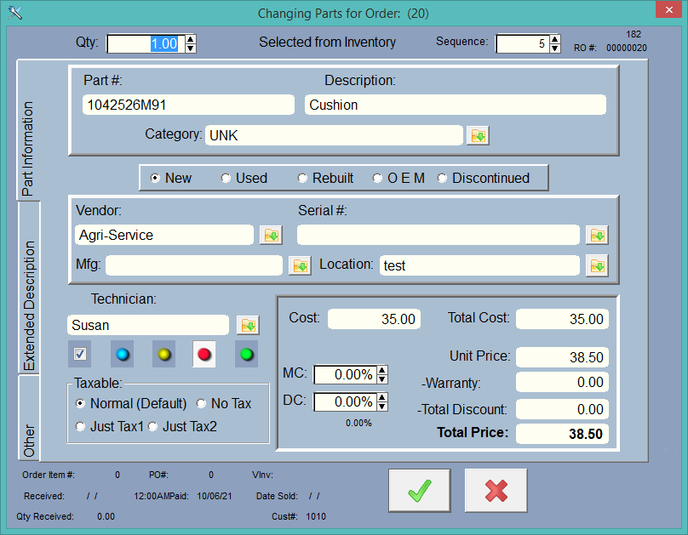This screenshot has height=535, width=688.
Task: Open the Vendor lookup folder icon
Action: click(x=271, y=236)
